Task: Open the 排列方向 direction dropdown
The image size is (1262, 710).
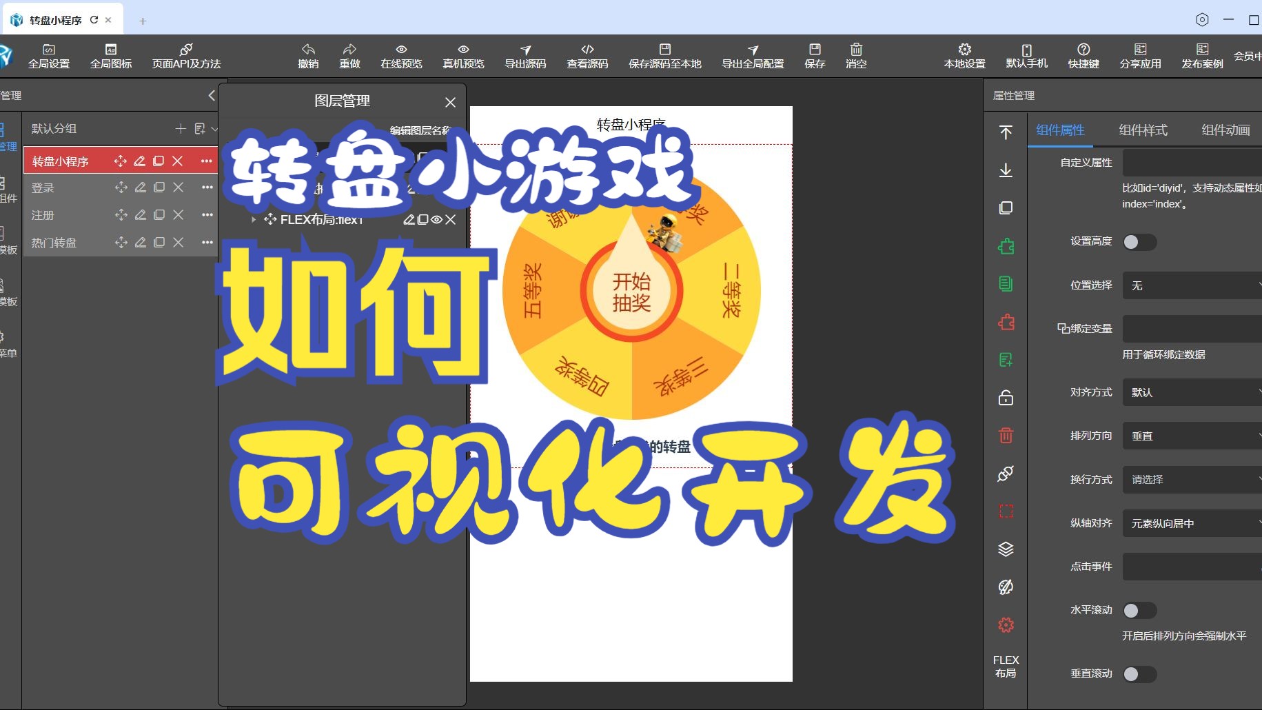Action: pyautogui.click(x=1191, y=436)
